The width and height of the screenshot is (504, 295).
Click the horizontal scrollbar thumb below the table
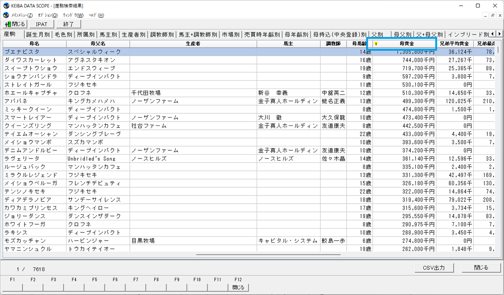[x=268, y=254]
